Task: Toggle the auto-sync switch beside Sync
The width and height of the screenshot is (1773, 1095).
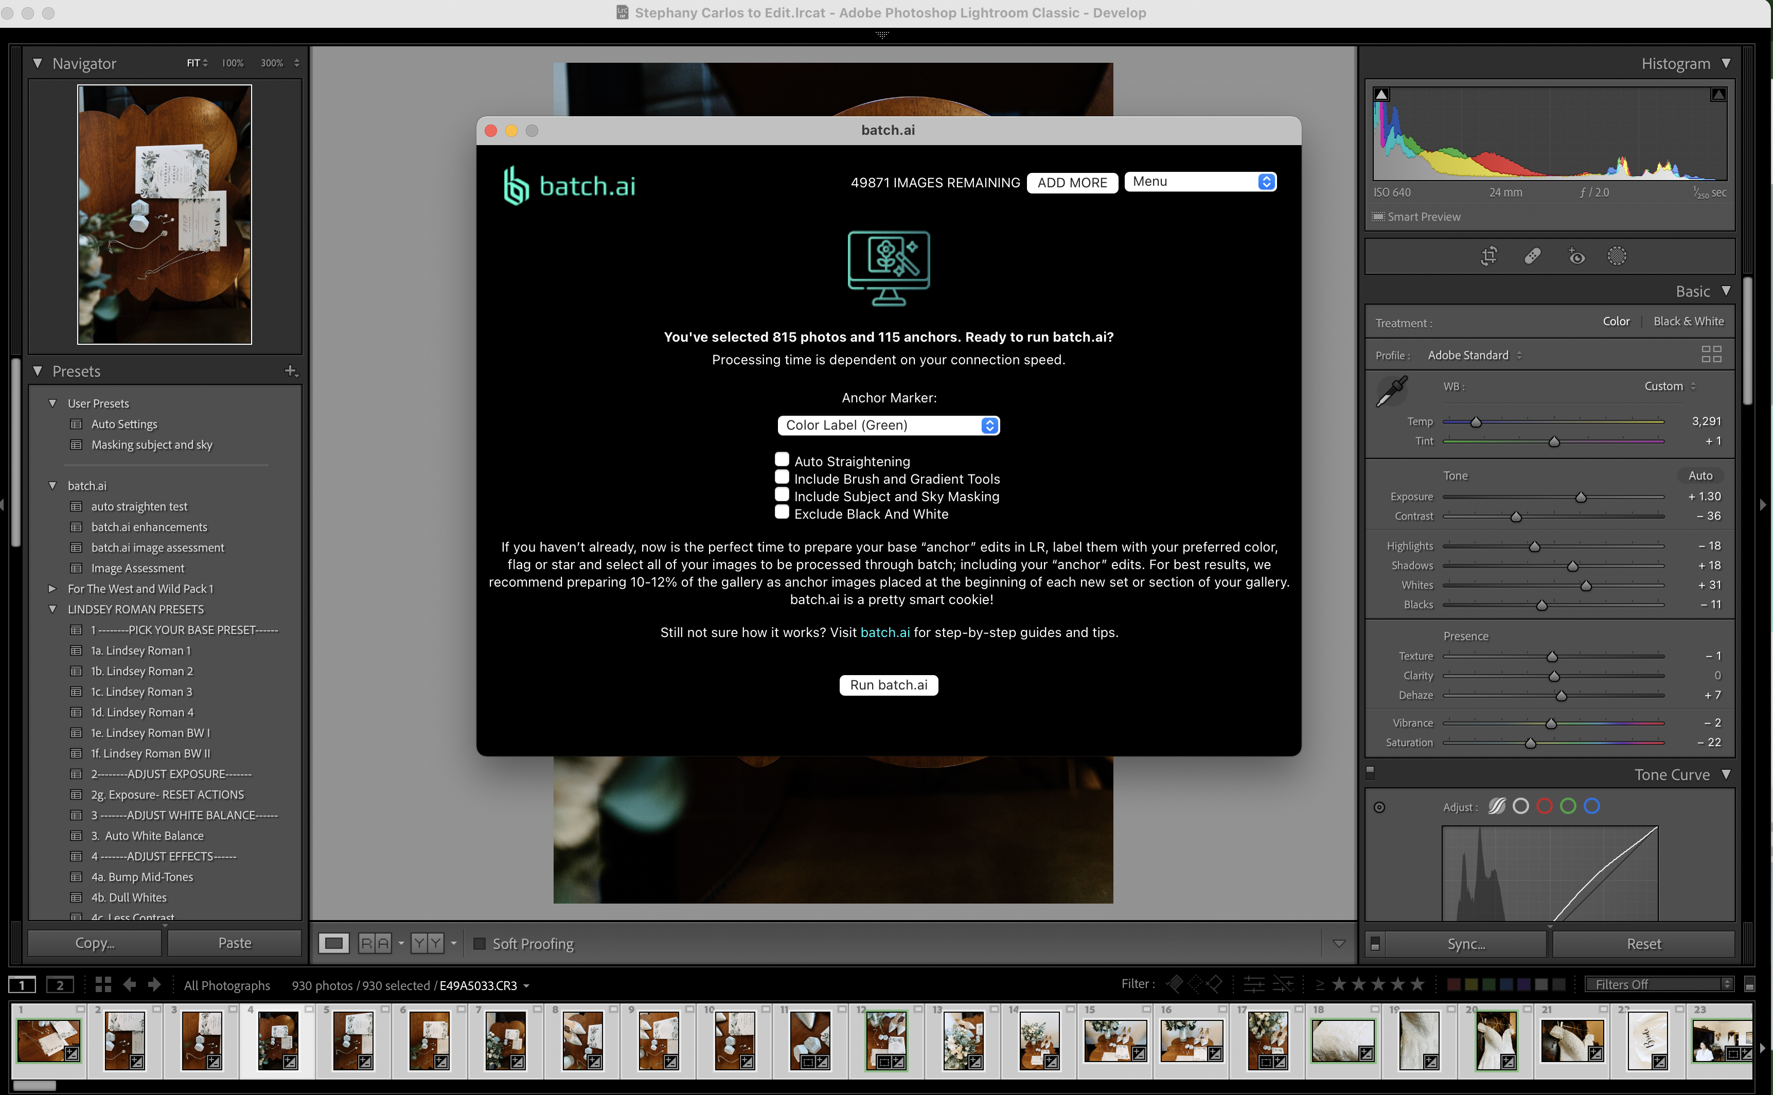Action: [1375, 944]
